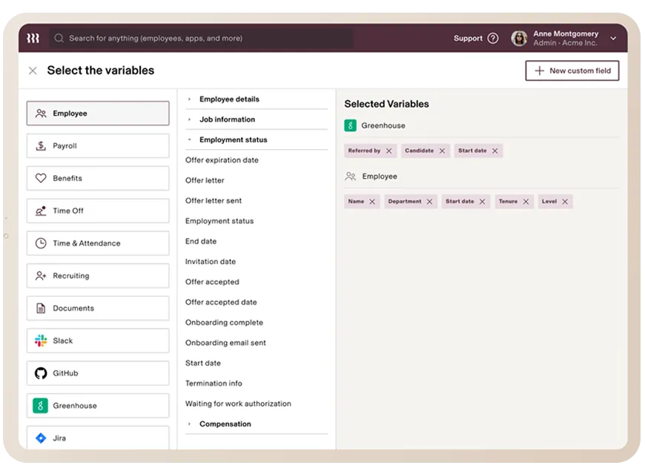Screen dimensions: 645x471
Task: Open Anne Montgomery account dropdown
Action: tap(612, 39)
